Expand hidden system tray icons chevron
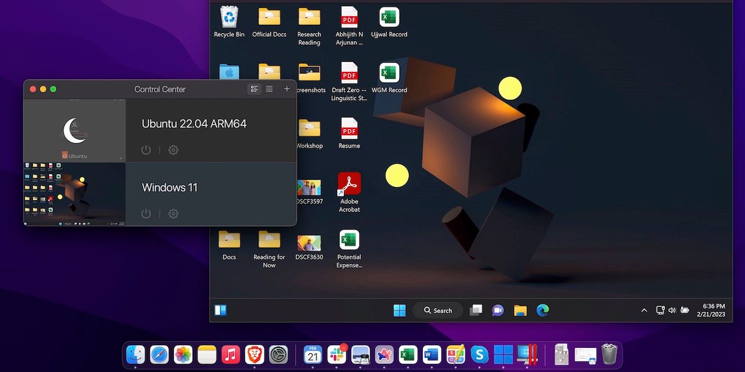 click(x=644, y=310)
